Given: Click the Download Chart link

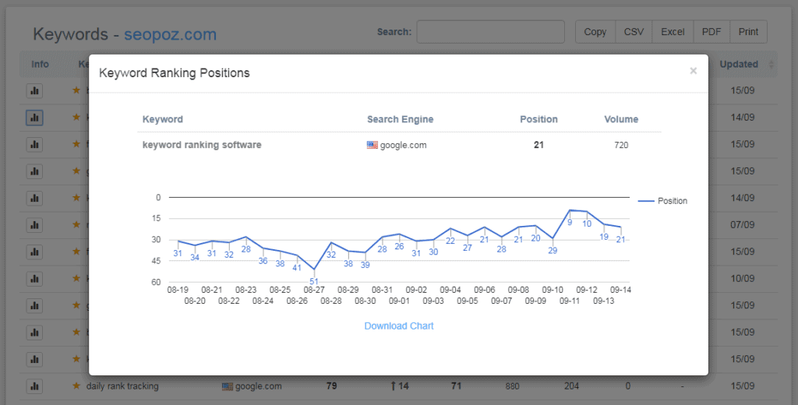Looking at the screenshot, I should point(399,326).
